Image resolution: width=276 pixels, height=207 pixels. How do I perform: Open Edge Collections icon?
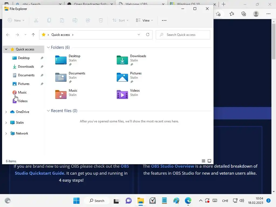(244, 14)
